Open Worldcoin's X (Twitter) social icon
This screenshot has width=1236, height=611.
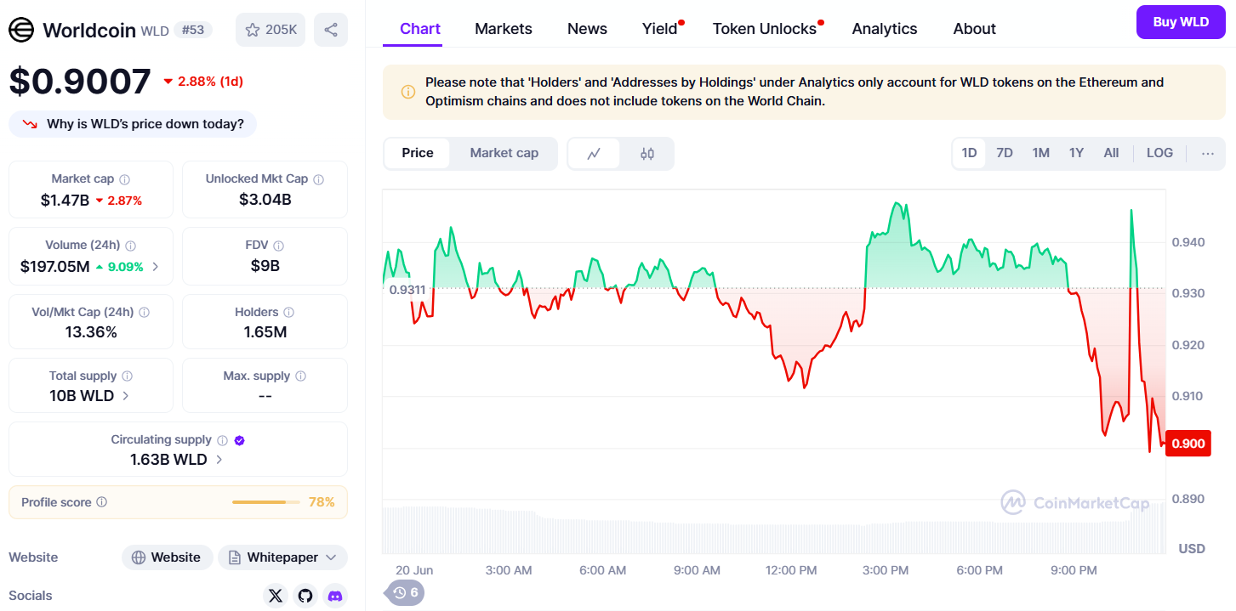tap(275, 596)
